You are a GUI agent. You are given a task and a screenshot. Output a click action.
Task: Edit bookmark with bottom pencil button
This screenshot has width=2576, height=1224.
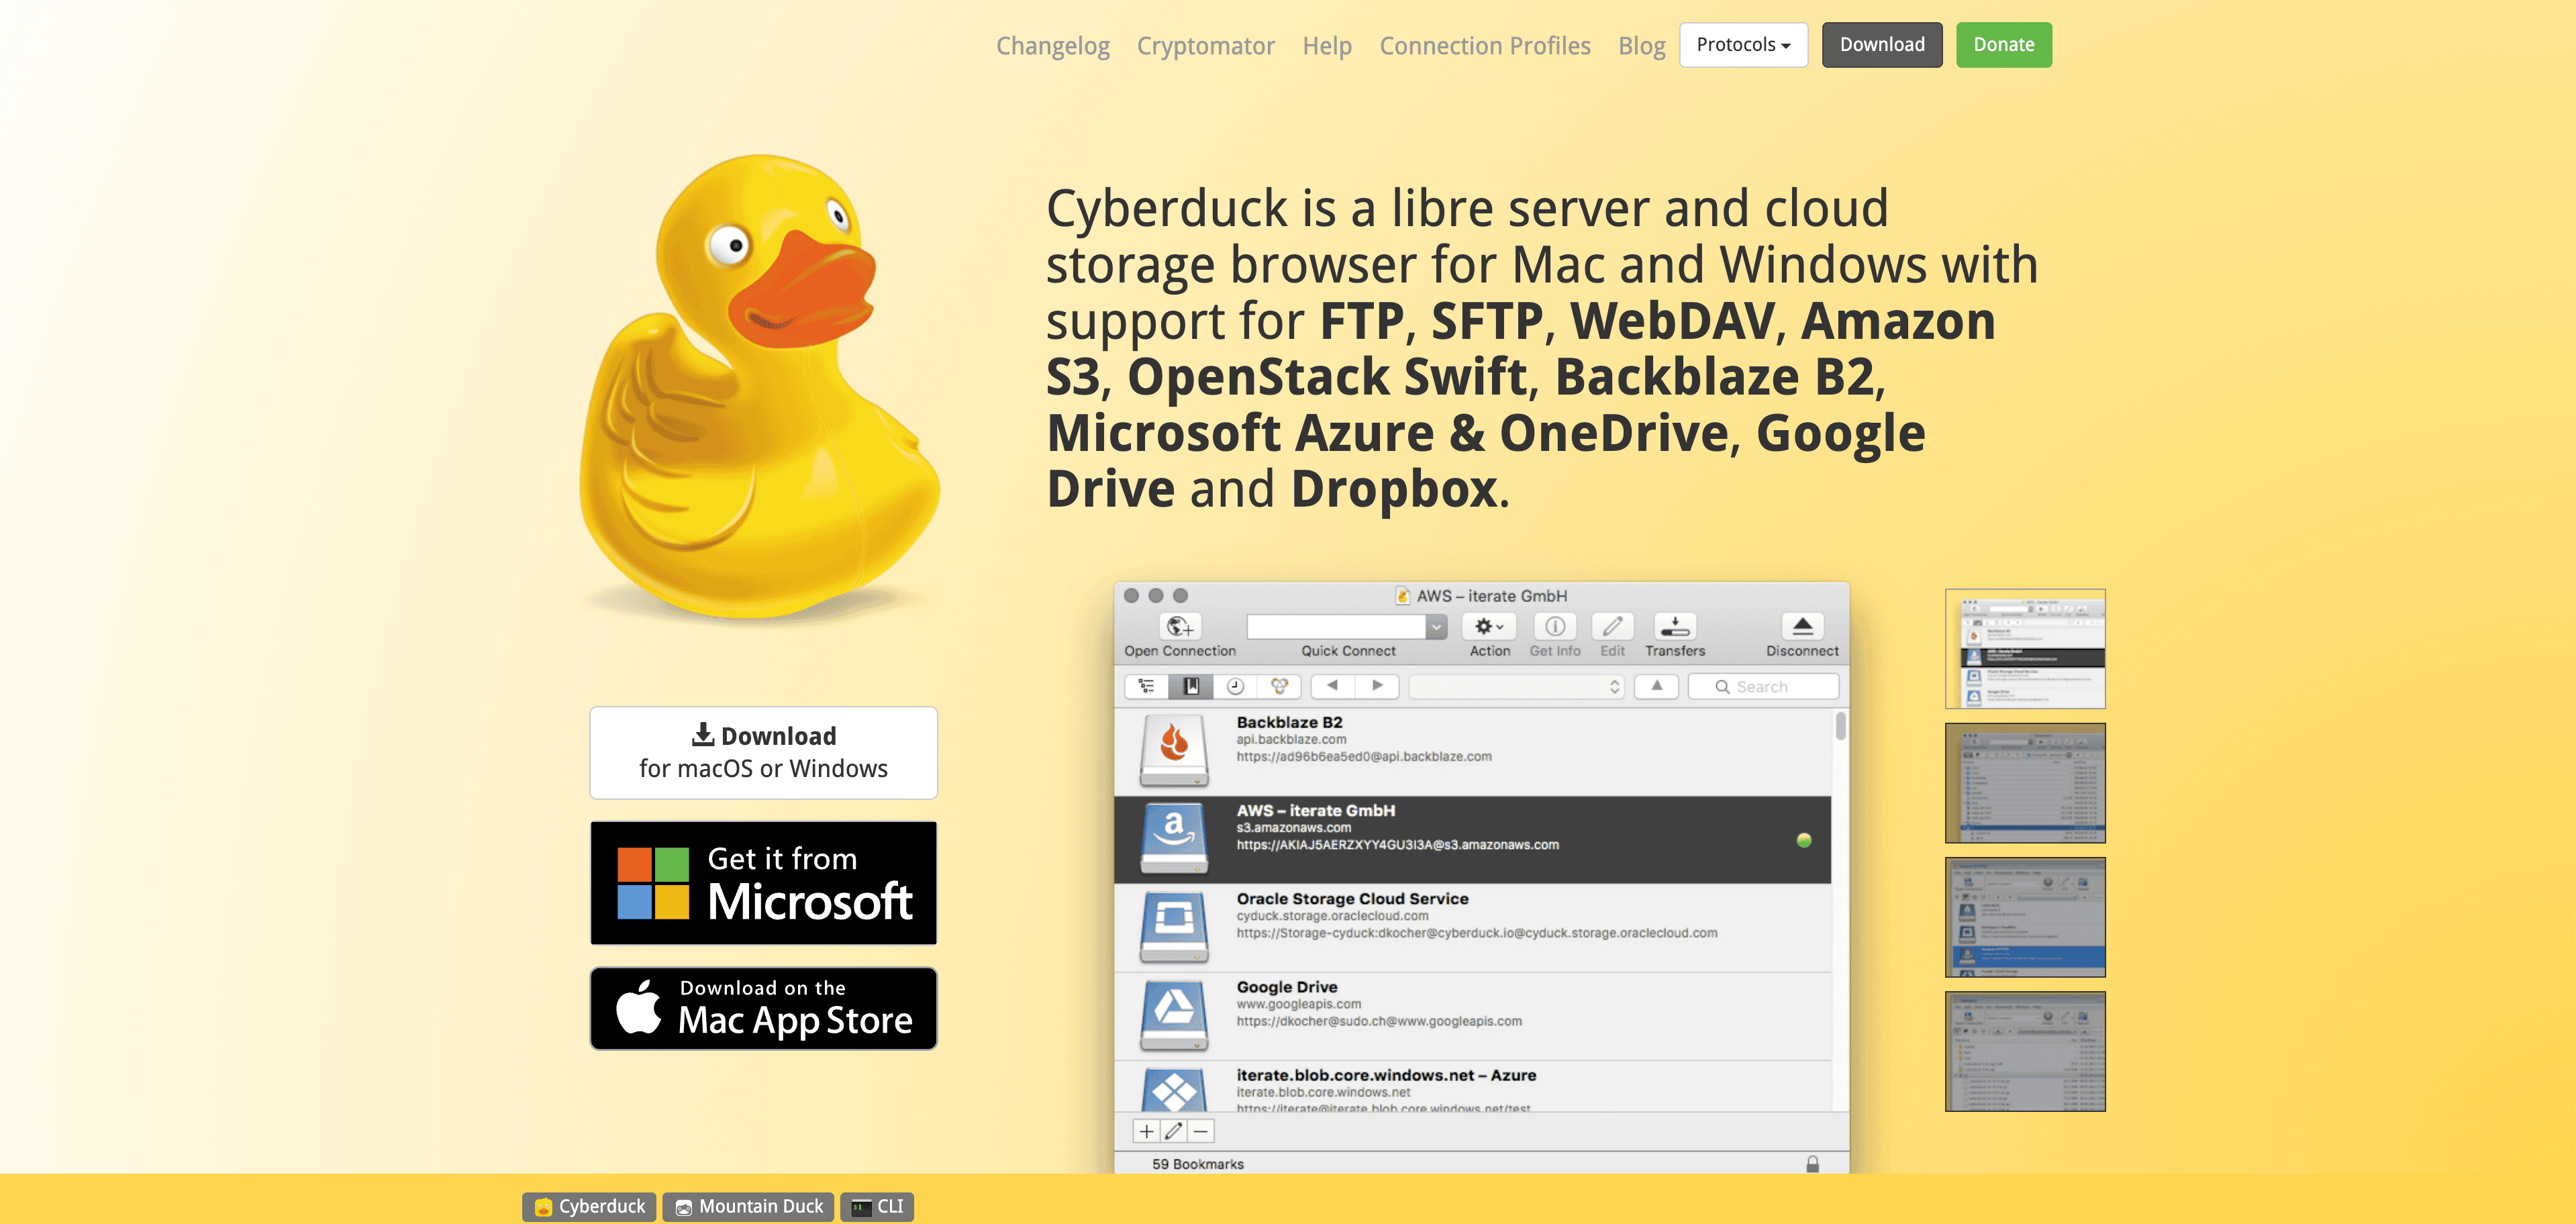click(1173, 1131)
